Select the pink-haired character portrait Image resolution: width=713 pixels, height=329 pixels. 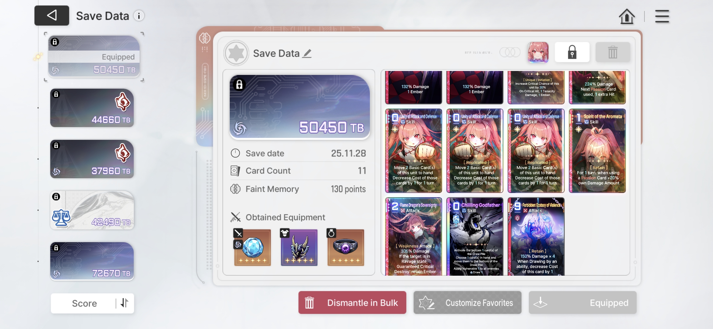pos(538,52)
